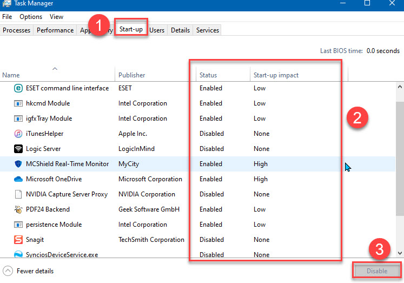The width and height of the screenshot is (404, 283).
Task: Click the NVIDIA Capture Server Proxy file icon
Action: pos(18,194)
